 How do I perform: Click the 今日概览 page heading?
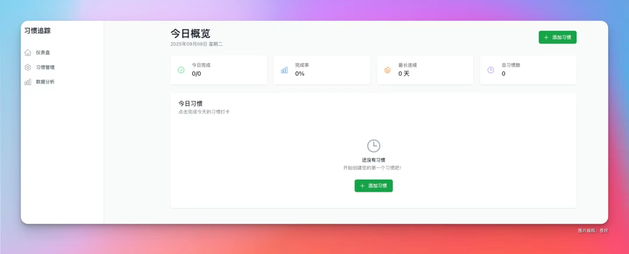click(x=190, y=33)
